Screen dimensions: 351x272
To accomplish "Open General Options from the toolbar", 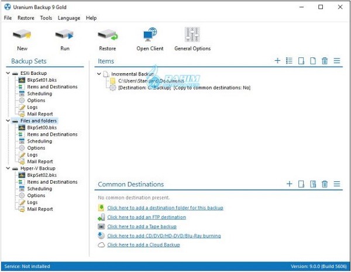I will point(192,37).
